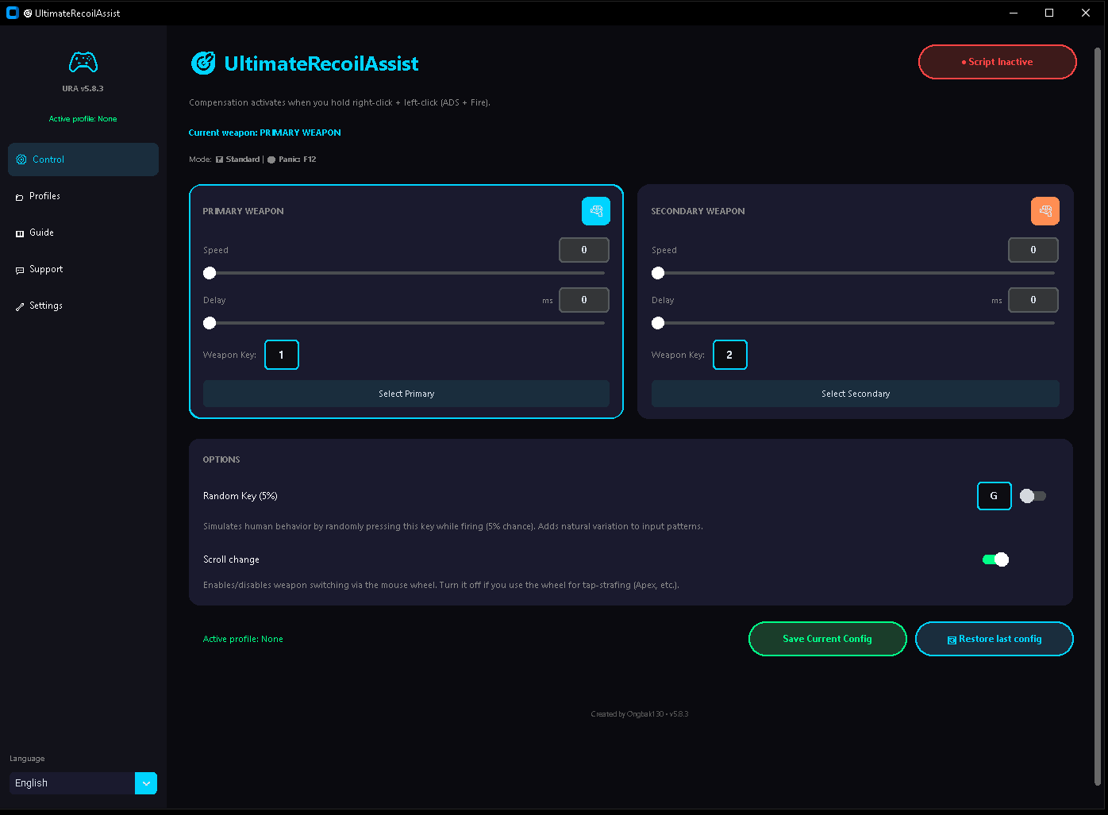The image size is (1108, 815).
Task: Click the 'Created by Ongbak130' footer text
Action: 640,714
